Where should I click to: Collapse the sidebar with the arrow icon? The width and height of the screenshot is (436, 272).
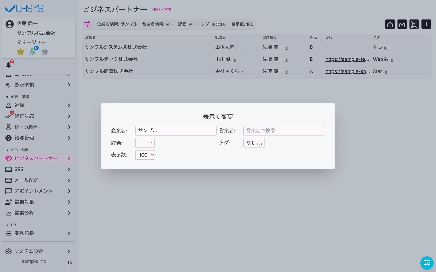(70, 262)
